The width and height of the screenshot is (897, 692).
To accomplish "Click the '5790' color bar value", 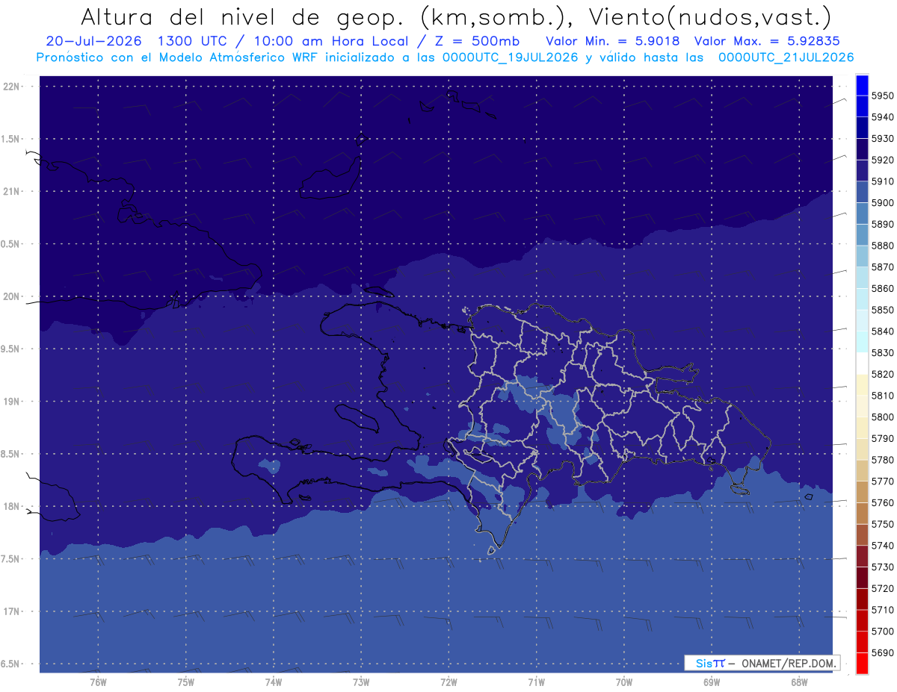I will (884, 438).
